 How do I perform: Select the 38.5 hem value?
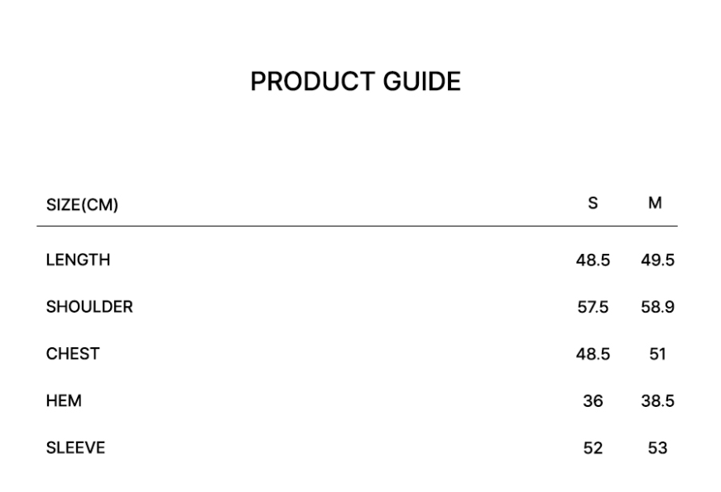coord(657,402)
